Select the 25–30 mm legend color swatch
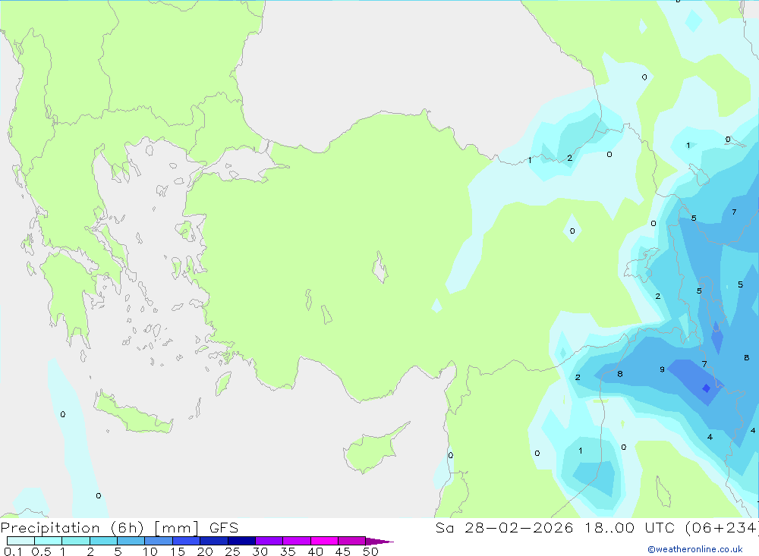 click(x=241, y=541)
